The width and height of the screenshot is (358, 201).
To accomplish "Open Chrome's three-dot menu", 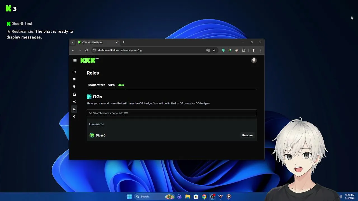I will 260,50.
